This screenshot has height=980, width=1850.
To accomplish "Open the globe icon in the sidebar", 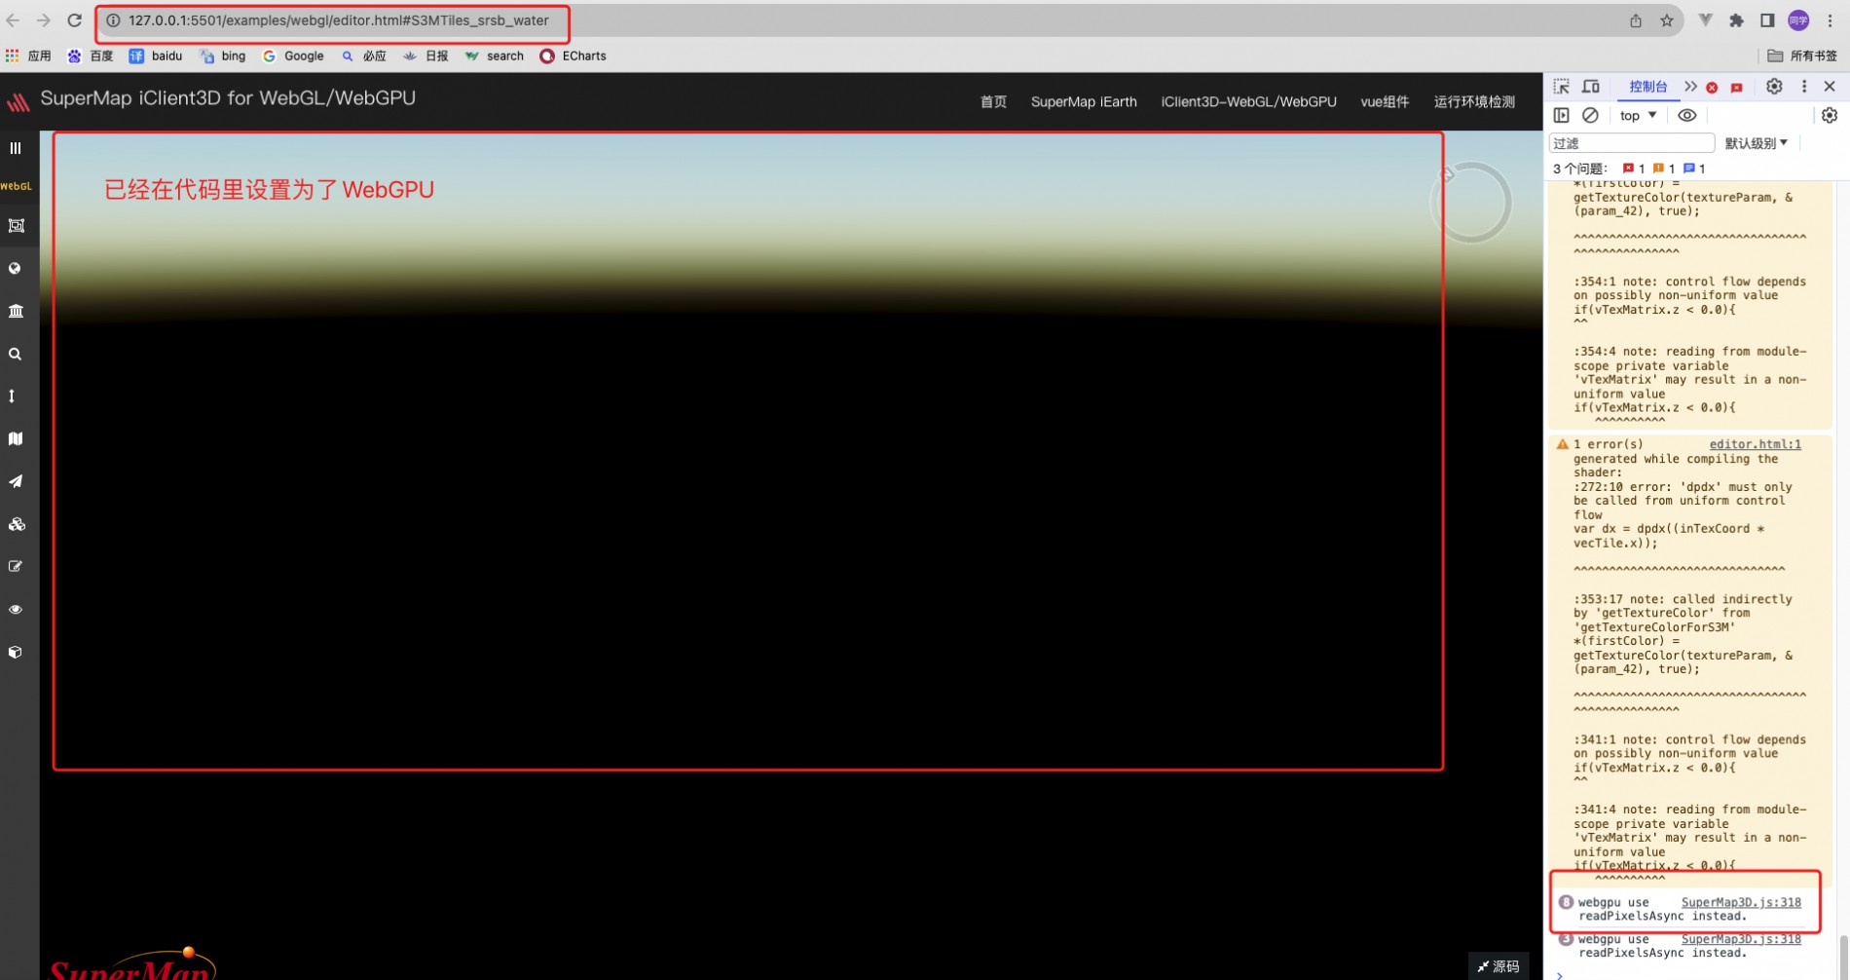I will point(15,269).
